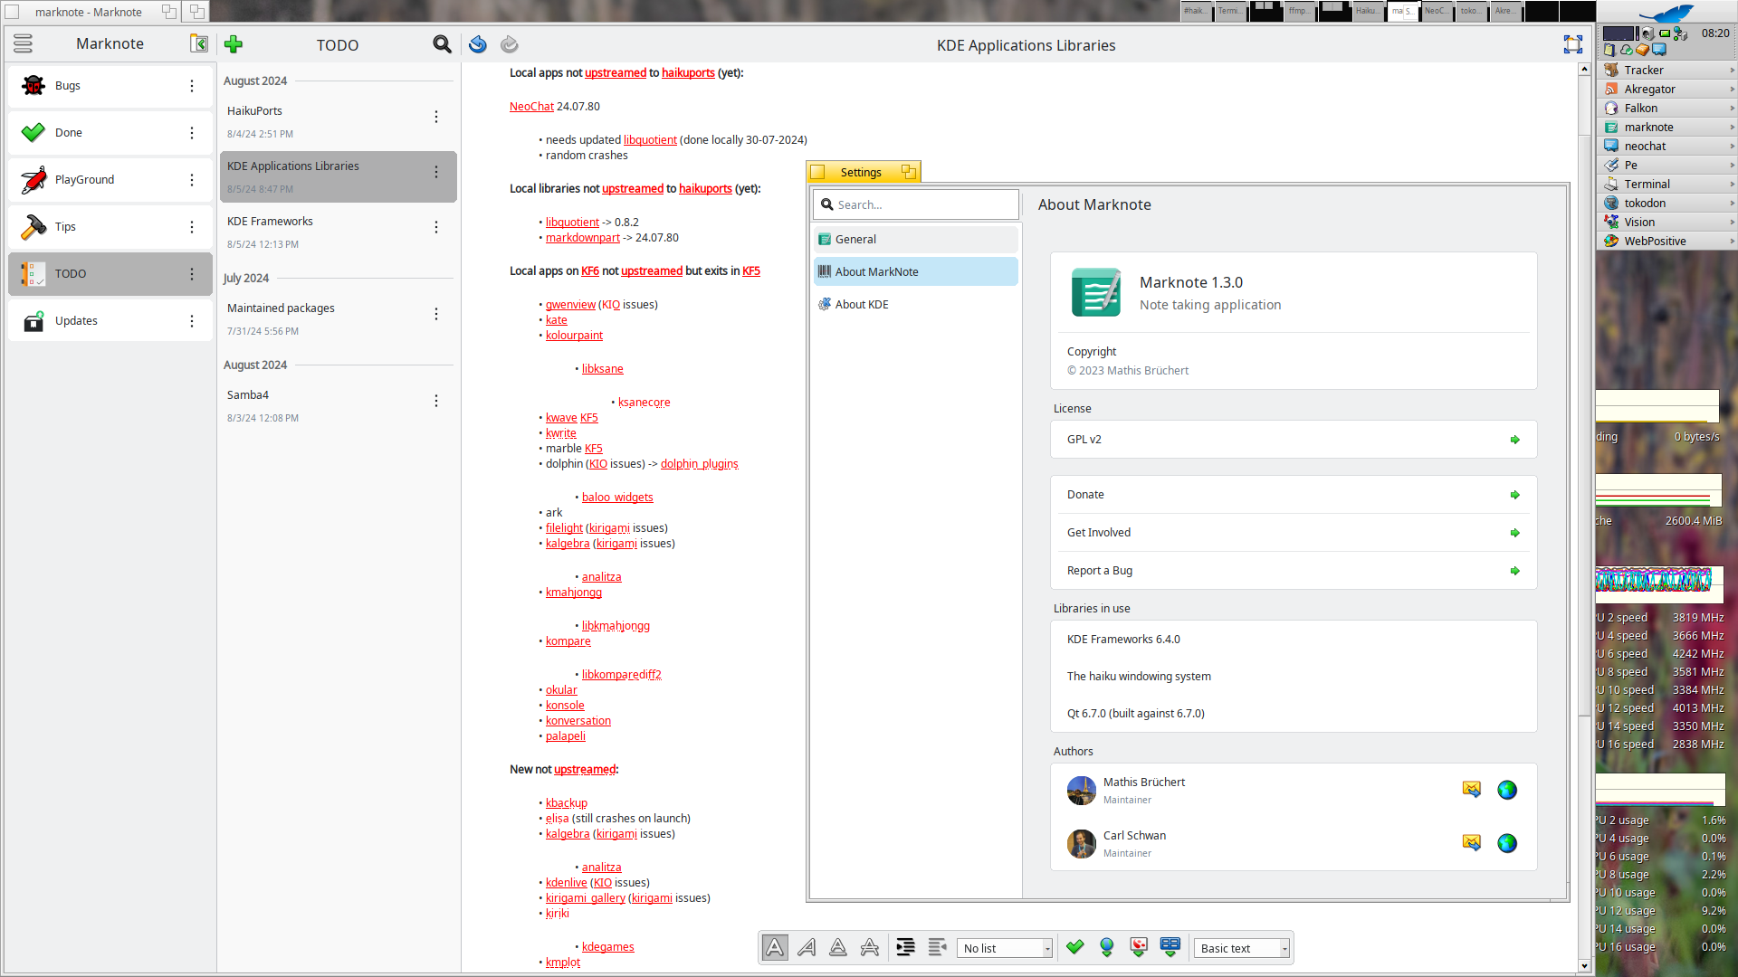Open the hamburger menu beside Marknote title
Image resolution: width=1738 pixels, height=977 pixels.
point(23,43)
